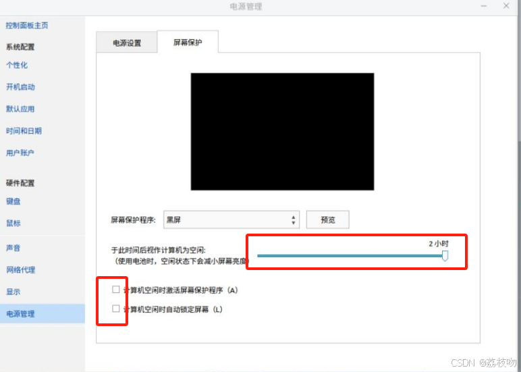Screen dimensions: 521x372
Task: Open 时间和日期 settings
Action: [x=24, y=131]
